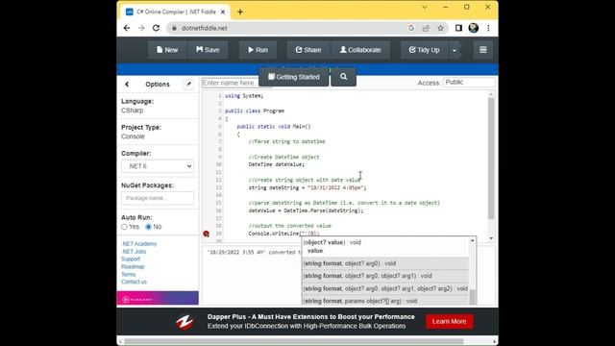Open the .NET Jobs link
615x346 pixels.
(x=134, y=252)
